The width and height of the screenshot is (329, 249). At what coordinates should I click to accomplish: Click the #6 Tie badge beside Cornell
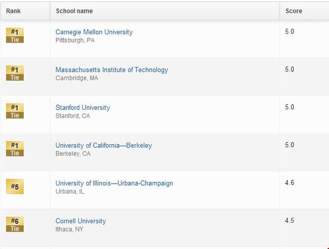pyautogui.click(x=15, y=224)
